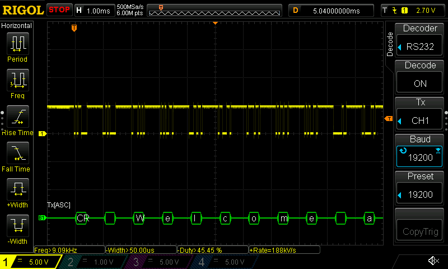Click the Decode side tab
The image size is (448, 269).
pos(390,44)
